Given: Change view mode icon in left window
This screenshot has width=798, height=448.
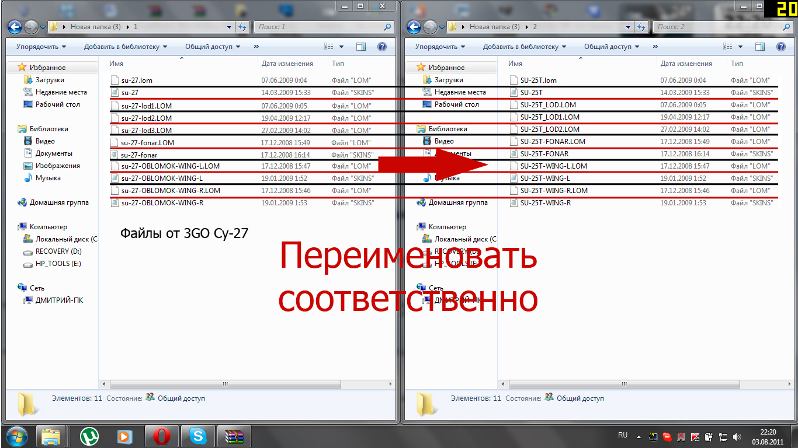Looking at the screenshot, I should [329, 47].
